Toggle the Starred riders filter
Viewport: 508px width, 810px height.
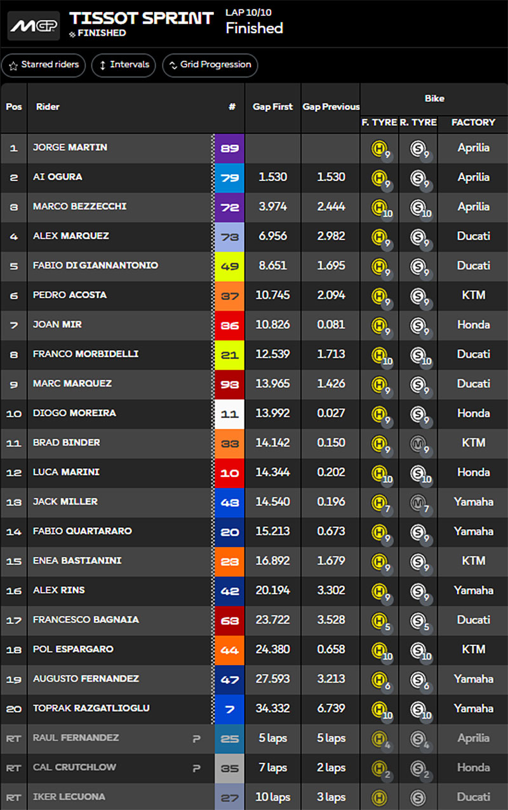click(44, 65)
